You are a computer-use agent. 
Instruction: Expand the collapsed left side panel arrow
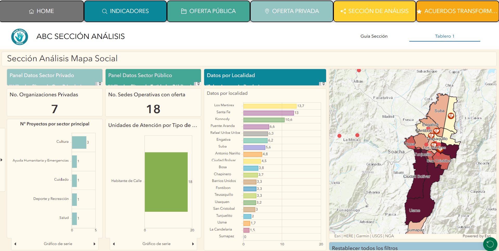tap(2, 160)
